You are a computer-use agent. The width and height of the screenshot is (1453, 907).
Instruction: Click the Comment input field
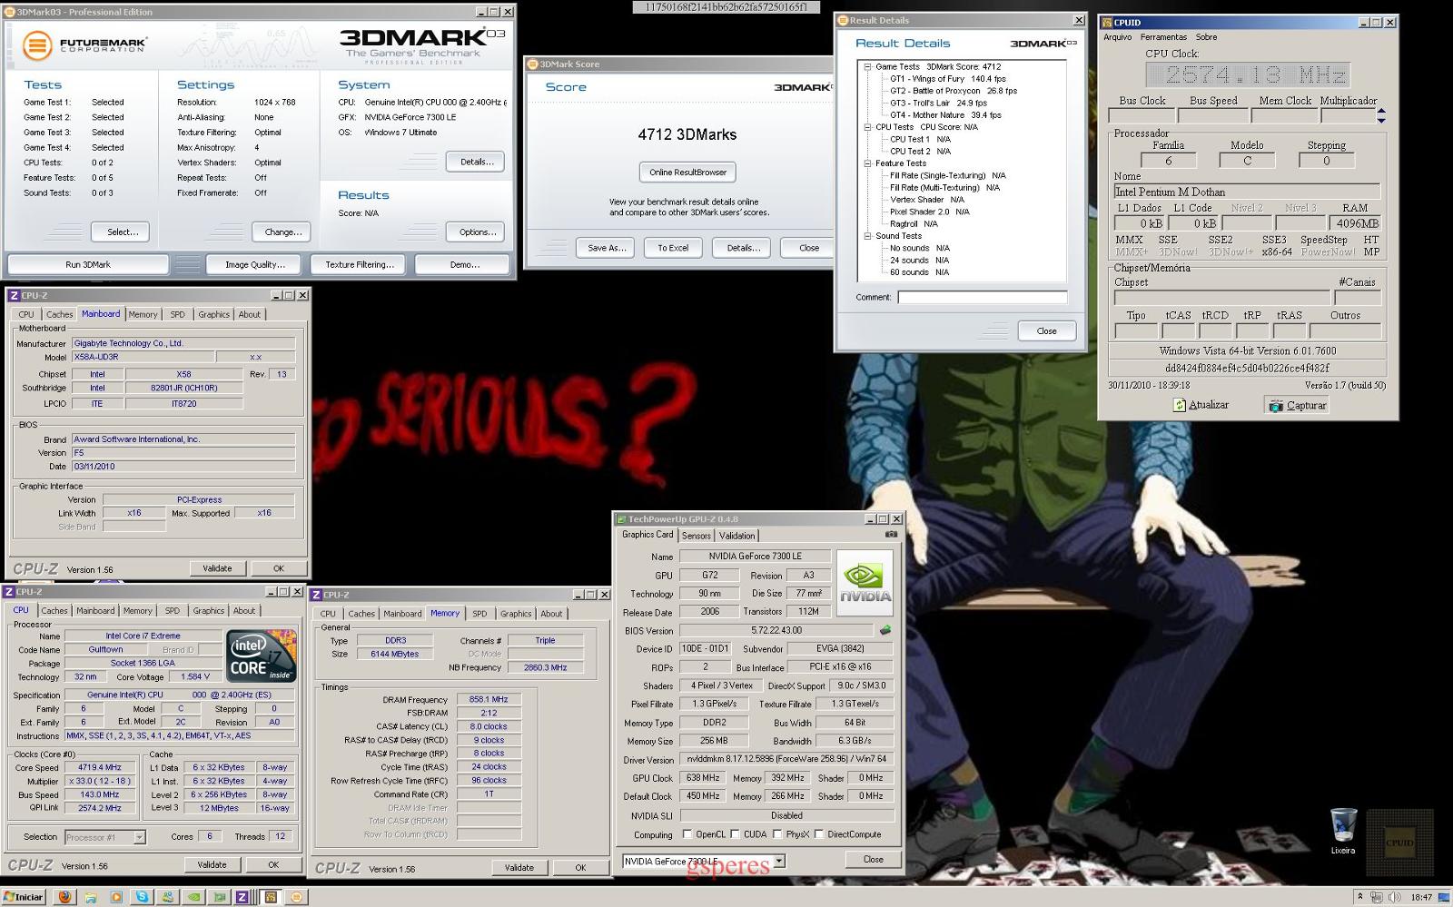point(983,297)
